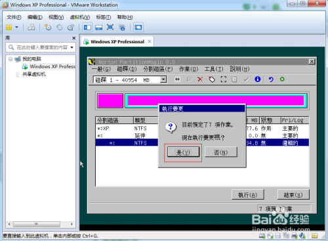Select Windows XP Profess in library tree

tap(52, 66)
